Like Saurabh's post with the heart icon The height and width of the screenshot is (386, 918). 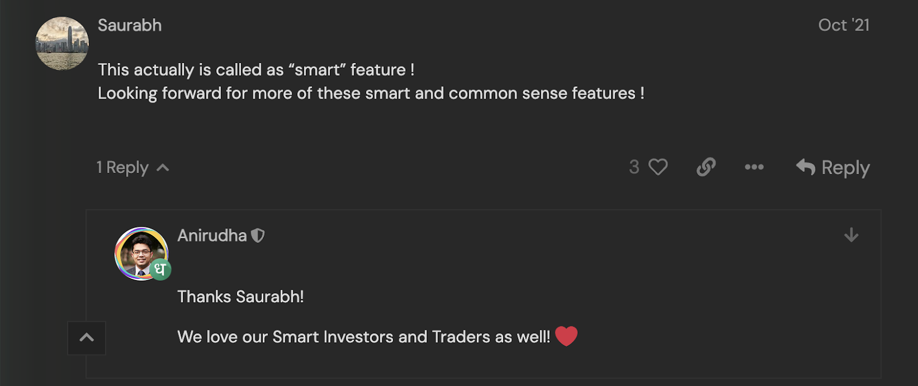point(658,167)
